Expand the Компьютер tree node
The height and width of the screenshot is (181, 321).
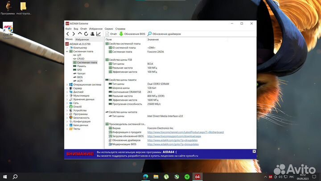coord(67,48)
